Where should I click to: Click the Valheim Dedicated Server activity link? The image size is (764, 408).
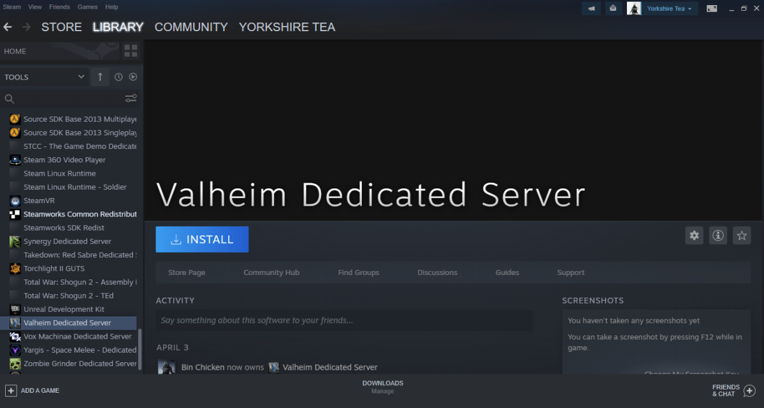click(x=330, y=367)
